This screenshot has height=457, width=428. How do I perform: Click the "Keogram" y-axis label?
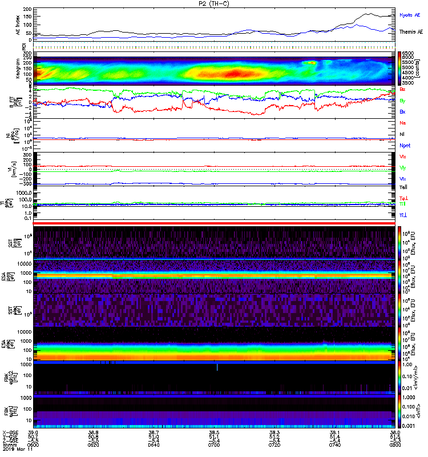[x=18, y=68]
